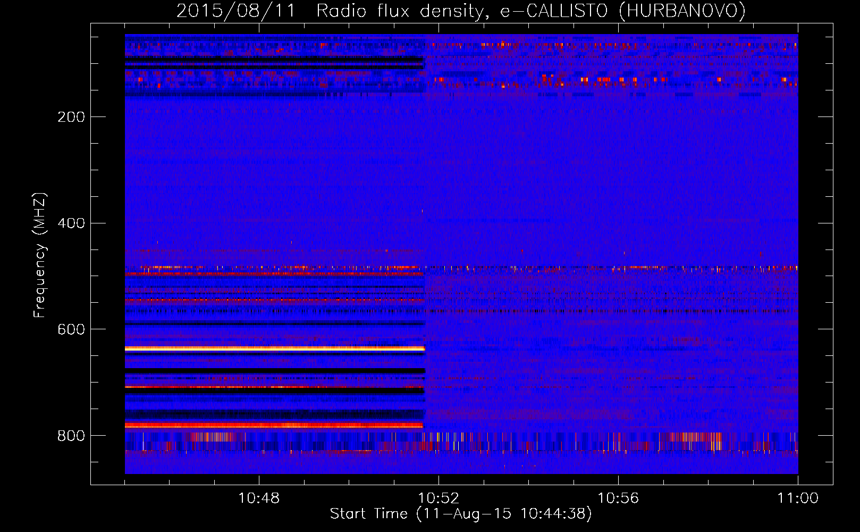860x532 pixels.
Task: Click the 'Start Time' x-axis label
Action: pyautogui.click(x=461, y=514)
